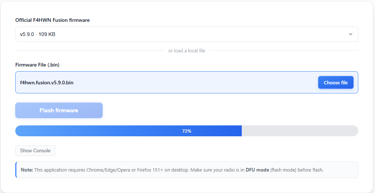Click the 109 KB size text in dropdown

[x=47, y=34]
